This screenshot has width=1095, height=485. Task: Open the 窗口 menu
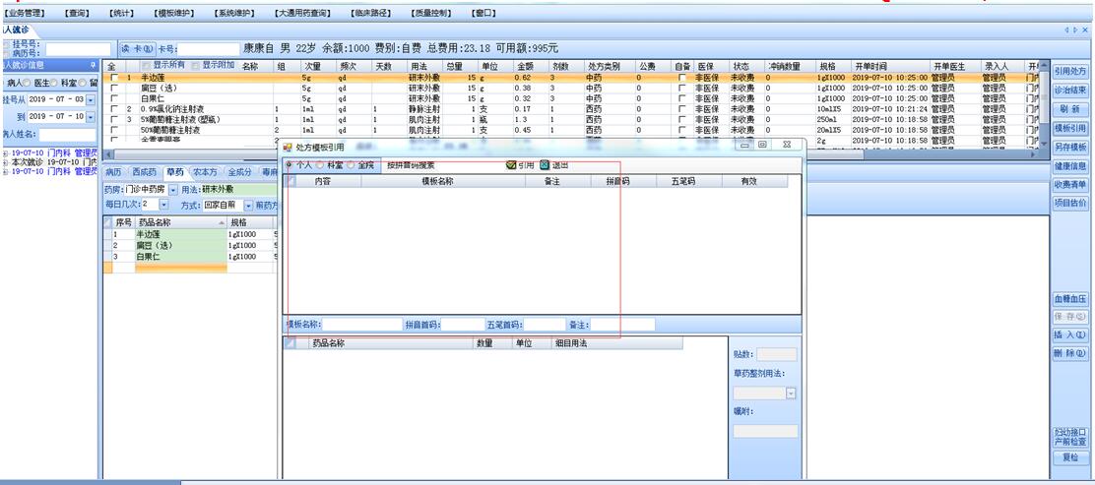pyautogui.click(x=484, y=13)
